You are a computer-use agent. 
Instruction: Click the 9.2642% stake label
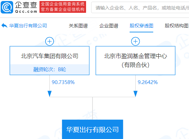coord(148,82)
